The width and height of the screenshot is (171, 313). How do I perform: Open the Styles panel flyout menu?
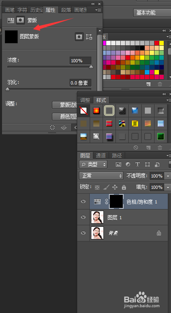point(169,100)
